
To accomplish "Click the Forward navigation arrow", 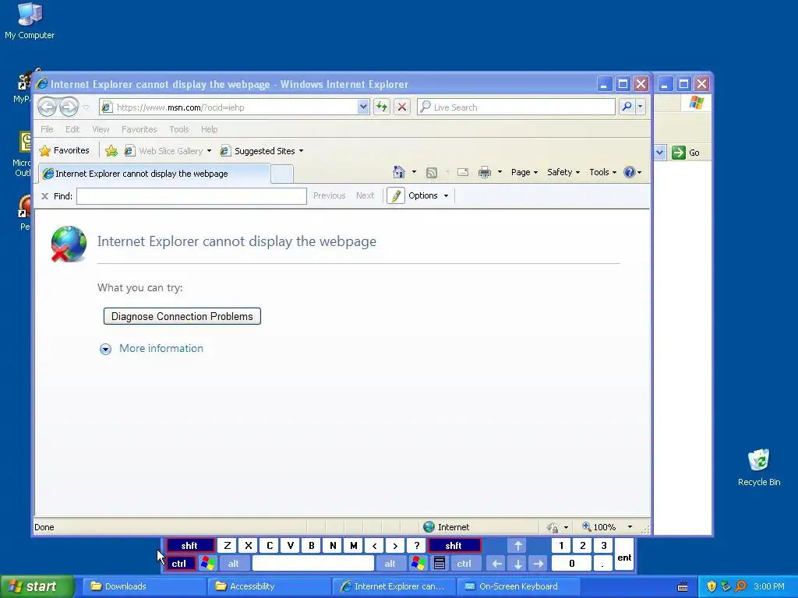I will 69,107.
